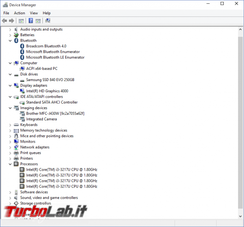Click the Batteries category icon

click(x=16, y=35)
